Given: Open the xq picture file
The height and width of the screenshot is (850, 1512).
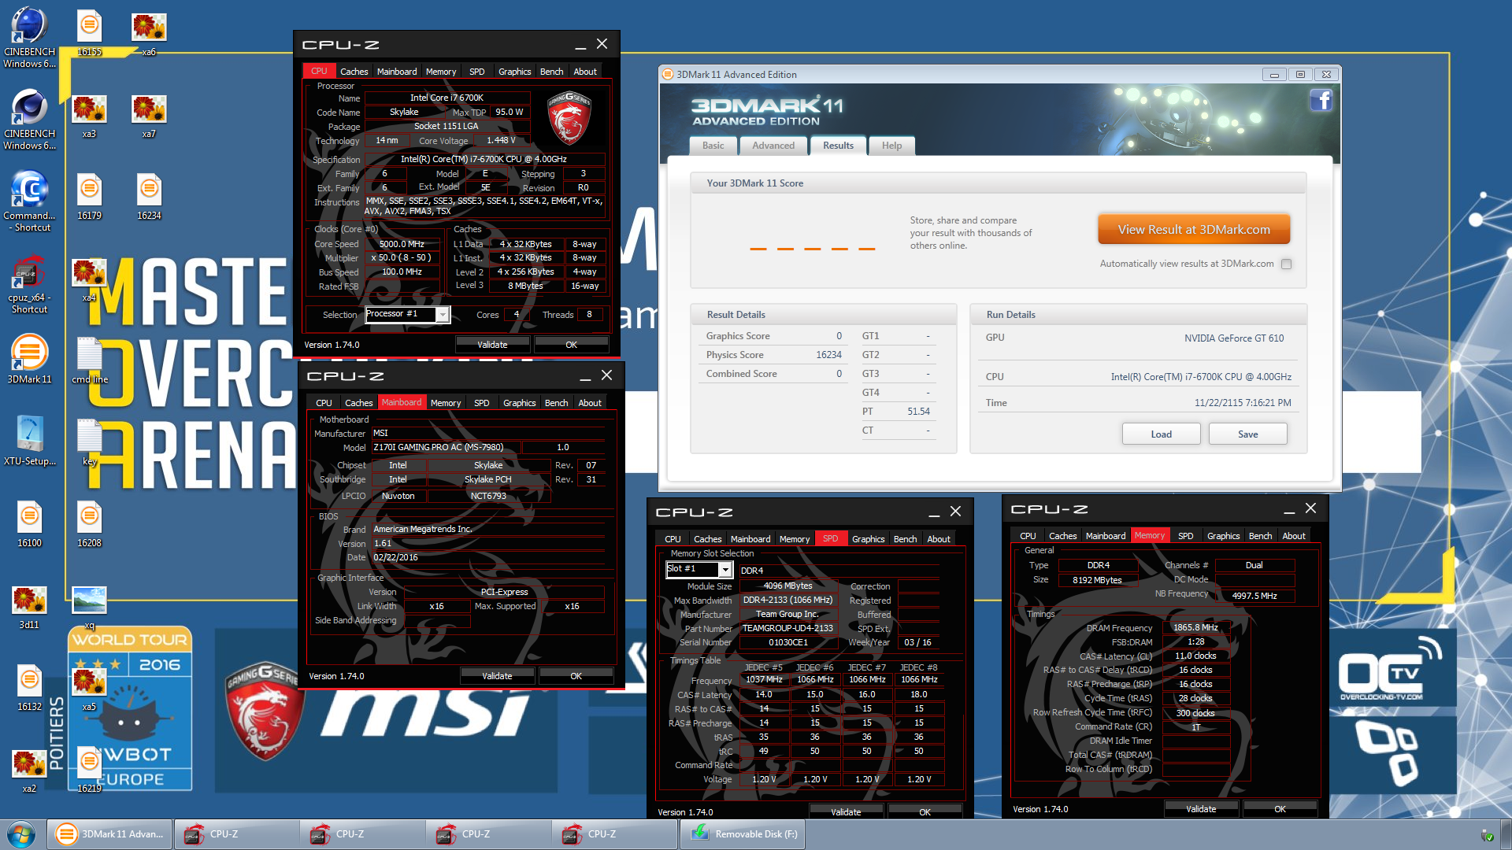Looking at the screenshot, I should 89,607.
